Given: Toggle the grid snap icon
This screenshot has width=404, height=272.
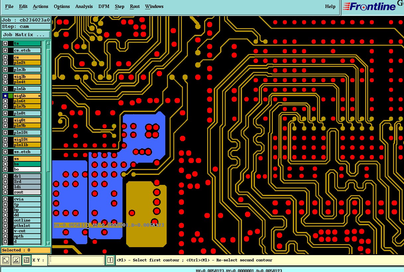Looking at the screenshot, I should coord(27,260).
